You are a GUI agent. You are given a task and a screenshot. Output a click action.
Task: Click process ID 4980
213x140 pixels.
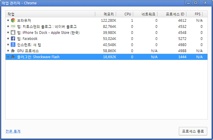[x=182, y=45]
